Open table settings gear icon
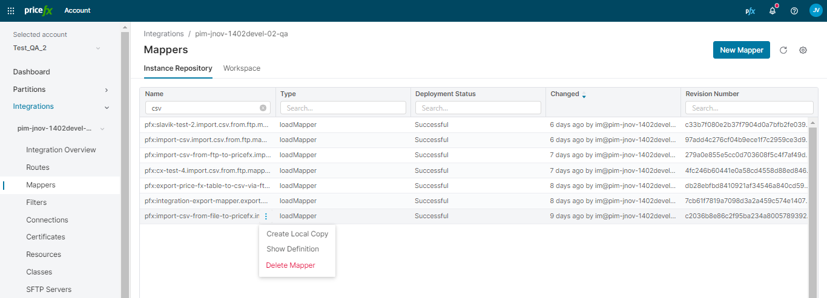This screenshot has height=298, width=827. click(x=803, y=50)
